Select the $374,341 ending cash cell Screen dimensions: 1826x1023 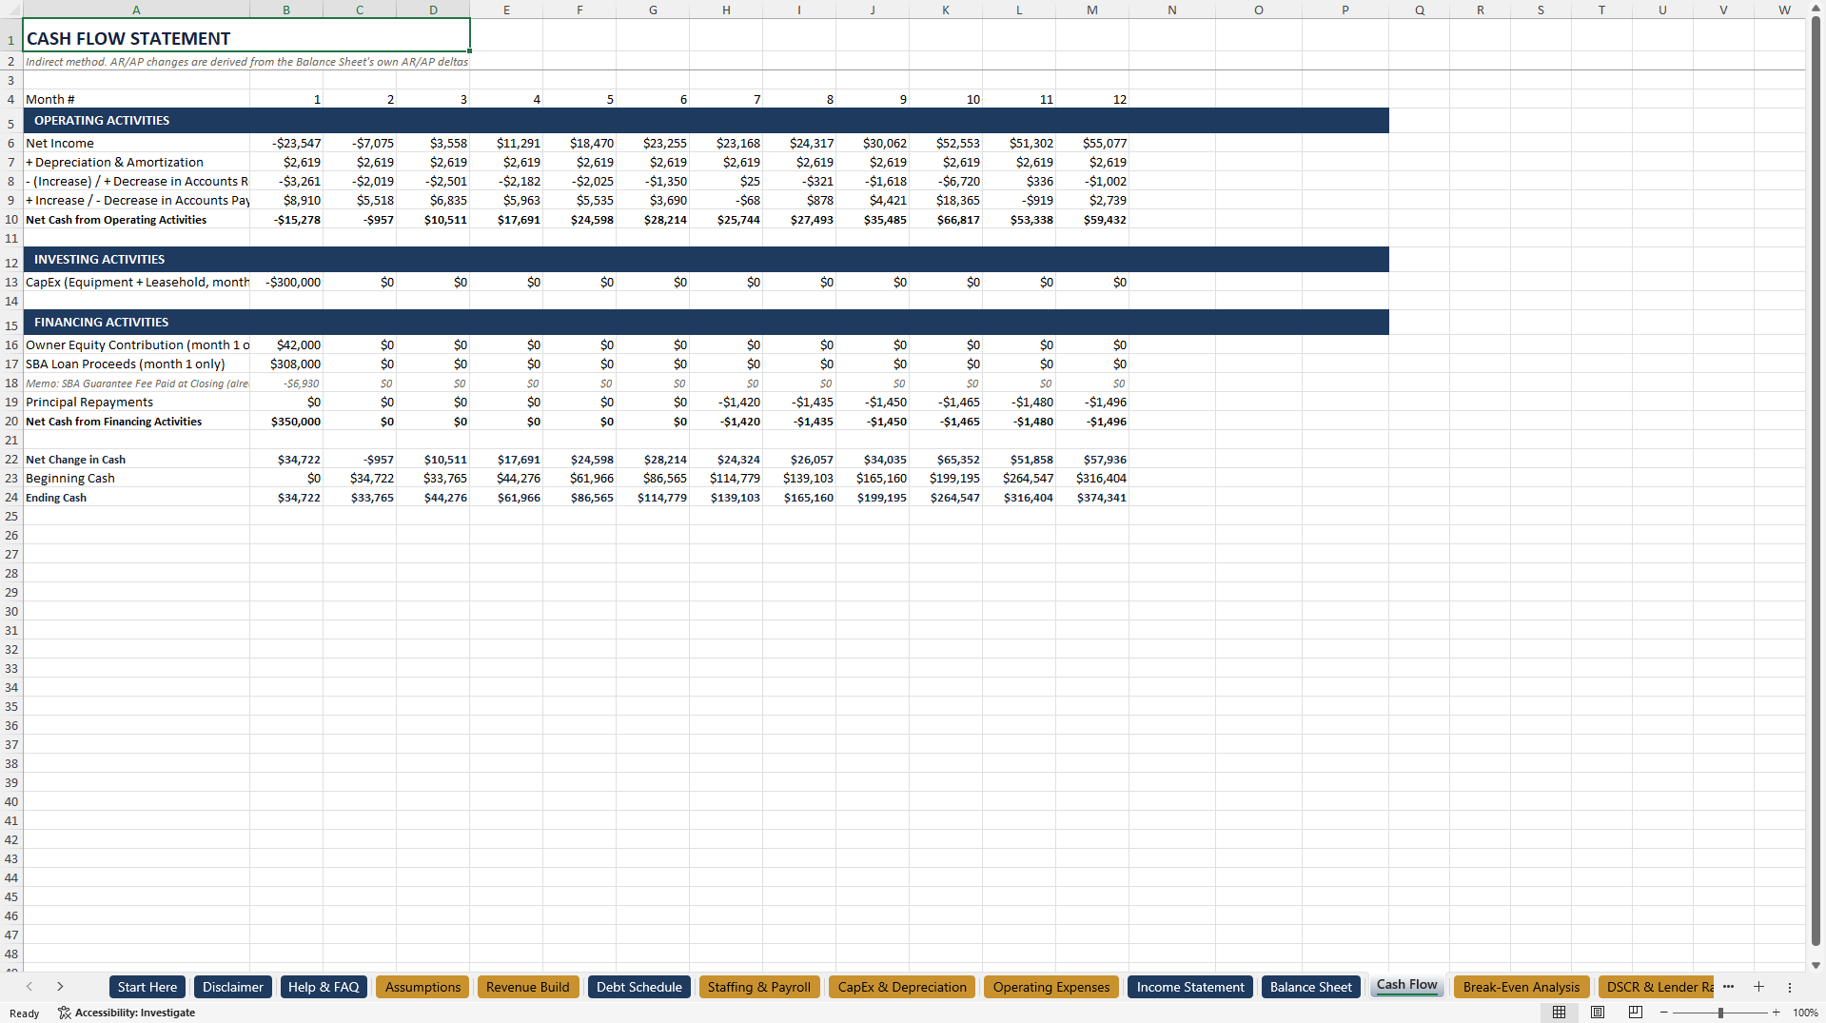coord(1092,498)
